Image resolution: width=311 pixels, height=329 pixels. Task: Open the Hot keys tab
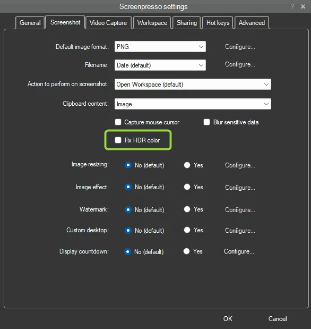tap(218, 23)
